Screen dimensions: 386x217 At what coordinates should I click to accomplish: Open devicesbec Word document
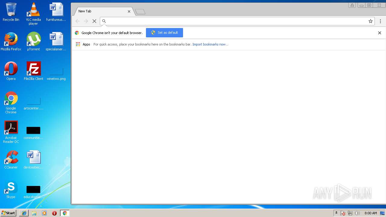point(33,160)
